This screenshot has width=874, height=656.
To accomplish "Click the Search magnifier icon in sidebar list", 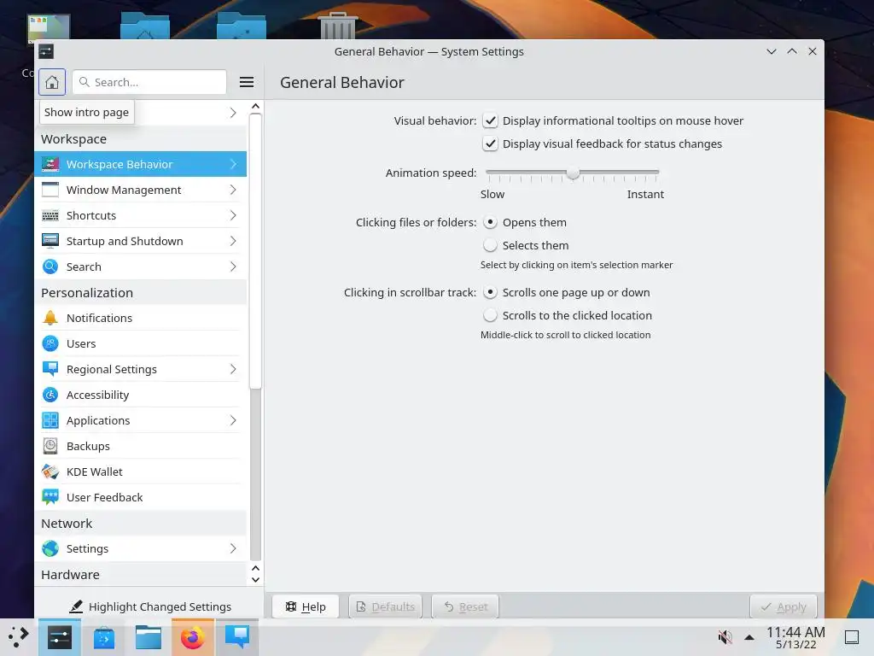I will [50, 266].
